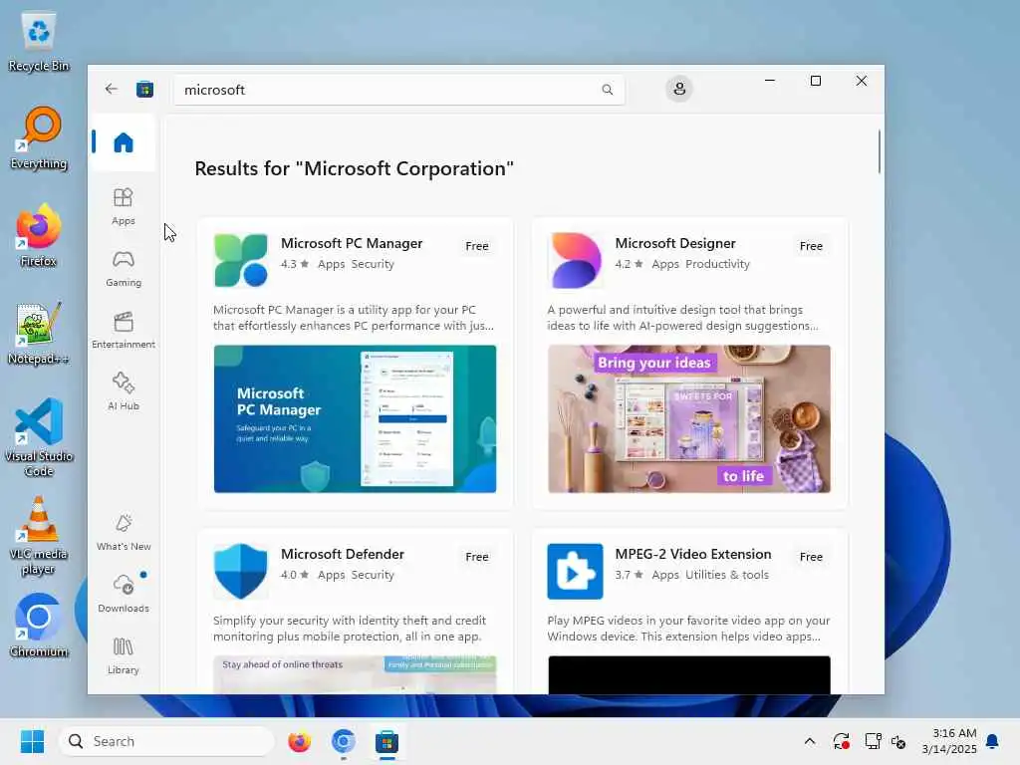Click Microsoft PC Manager description text
This screenshot has height=765, width=1020.
click(354, 318)
